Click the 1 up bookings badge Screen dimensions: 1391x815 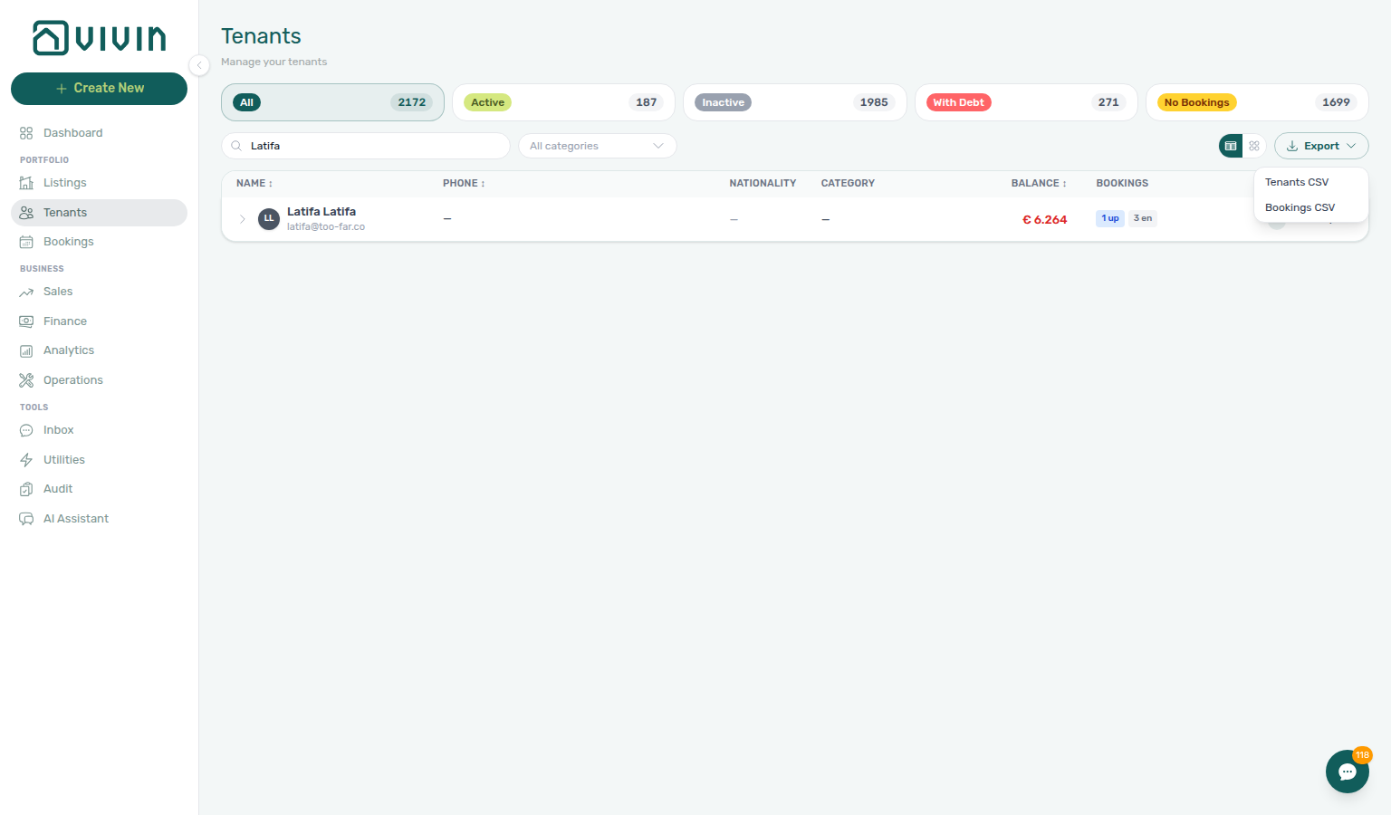click(x=1110, y=218)
